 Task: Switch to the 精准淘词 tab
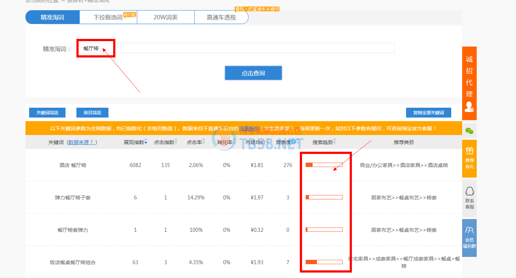pyautogui.click(x=52, y=17)
